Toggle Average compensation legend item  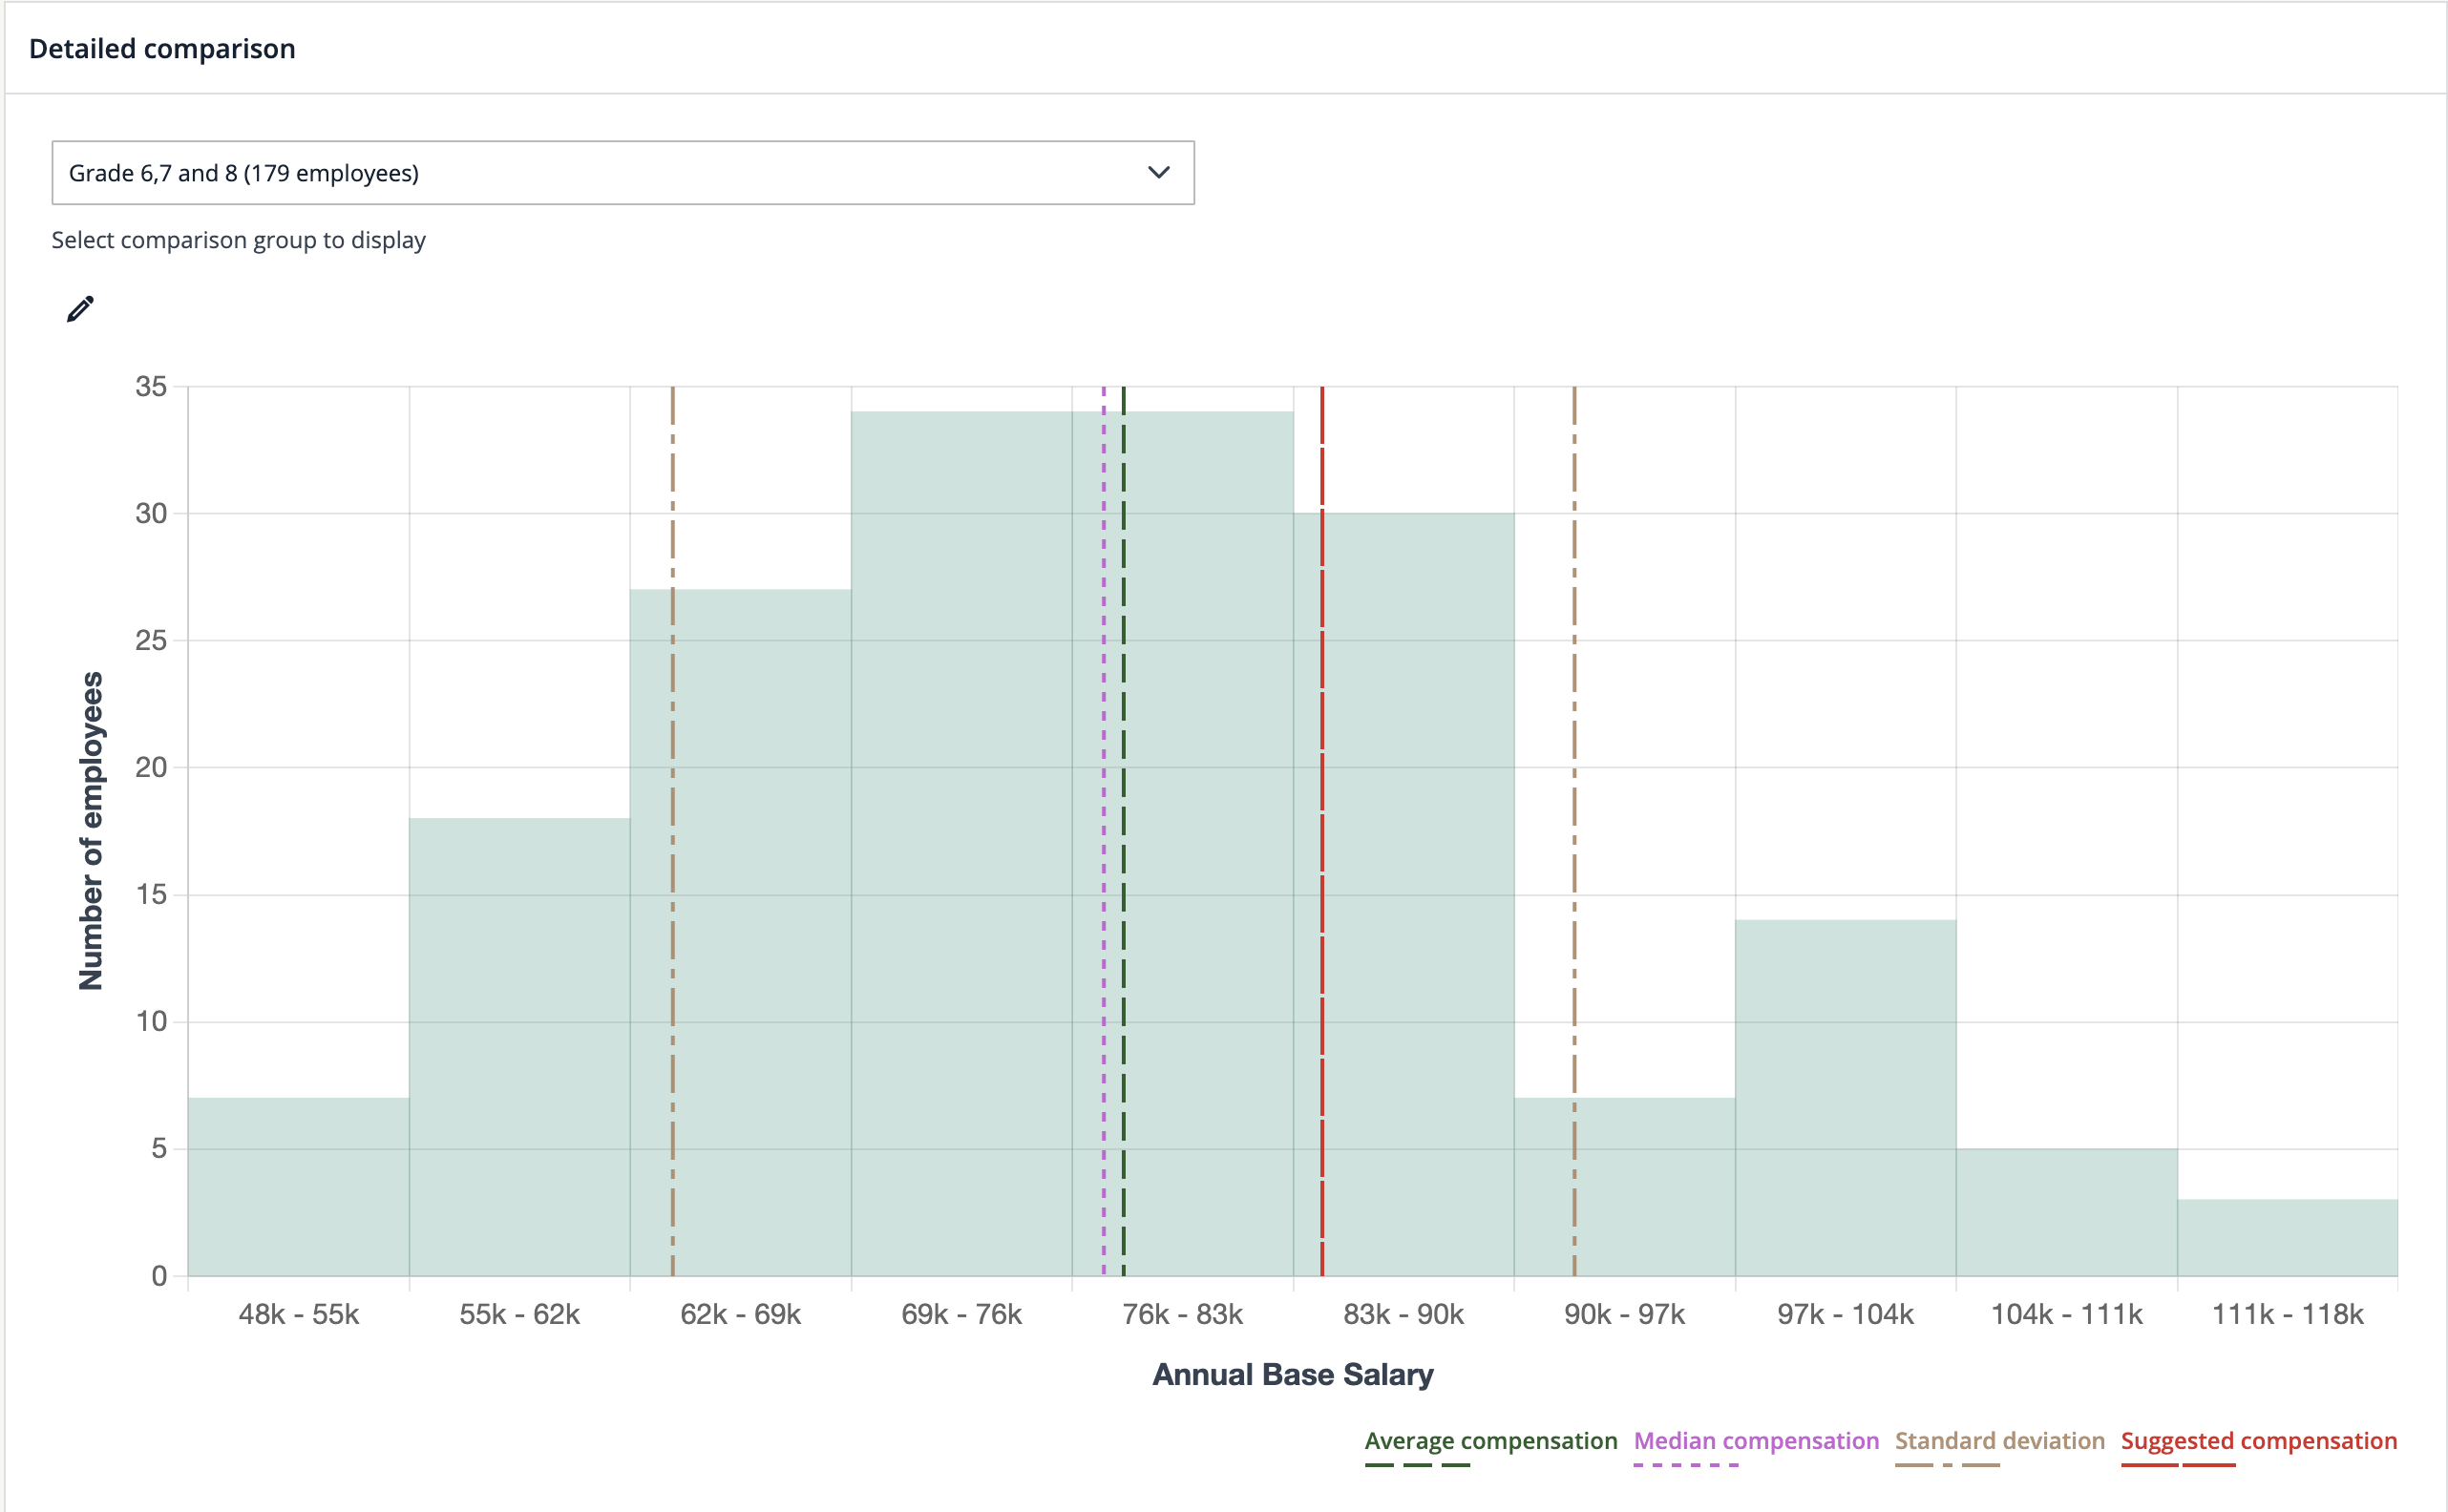1490,1441
